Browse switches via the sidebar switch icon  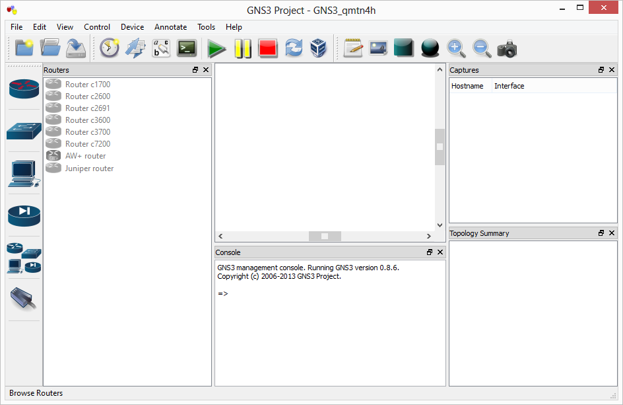(24, 131)
